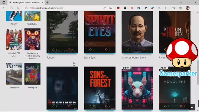Open the Forlorn game title link
Image resolution: width=199 pixels, height=112 pixels.
[x=50, y=58]
